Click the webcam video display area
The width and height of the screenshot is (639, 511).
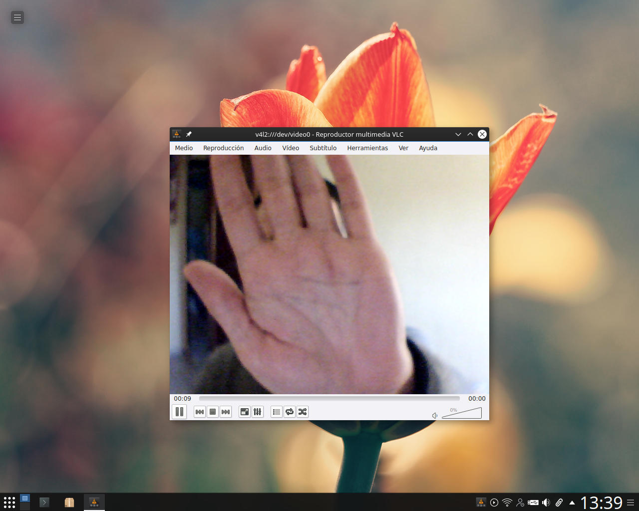329,274
